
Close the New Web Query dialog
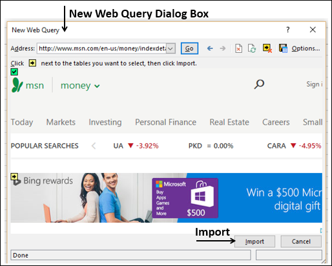pos(313,30)
